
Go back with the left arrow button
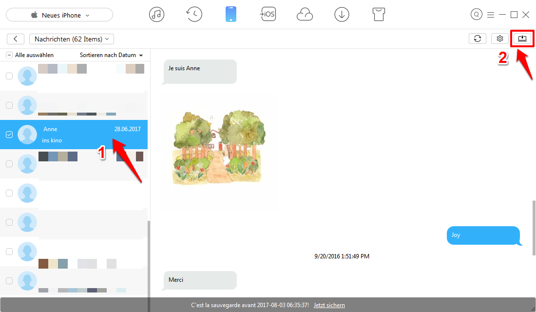16,39
